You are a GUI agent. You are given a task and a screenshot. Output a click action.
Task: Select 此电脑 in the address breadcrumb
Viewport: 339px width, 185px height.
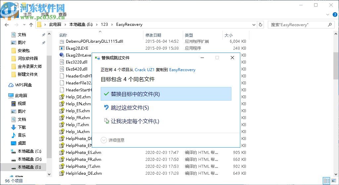click(55, 24)
